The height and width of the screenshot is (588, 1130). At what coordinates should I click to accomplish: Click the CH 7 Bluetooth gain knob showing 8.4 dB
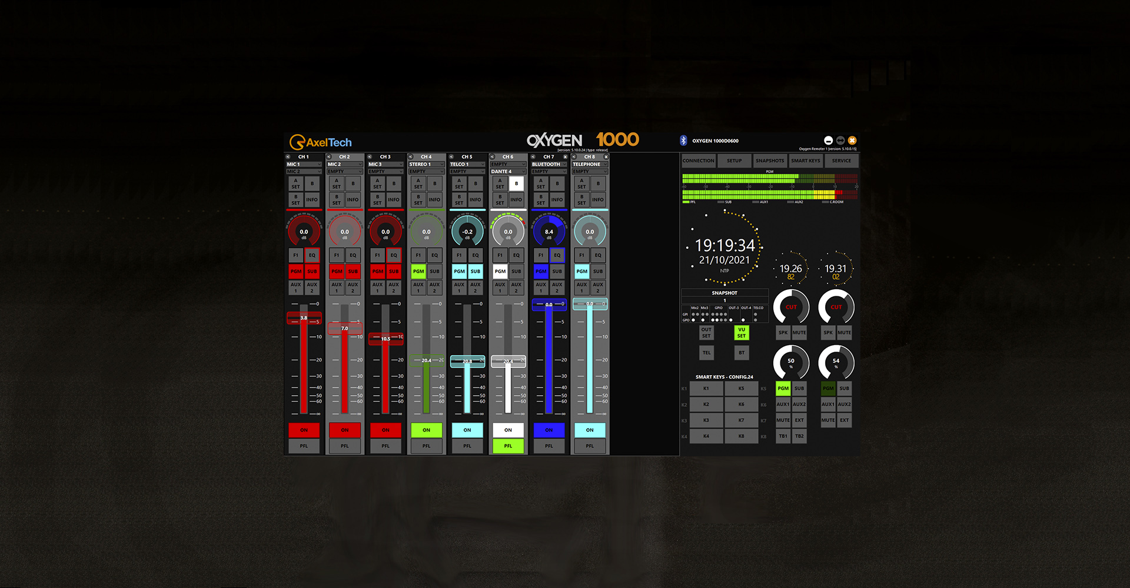[549, 232]
